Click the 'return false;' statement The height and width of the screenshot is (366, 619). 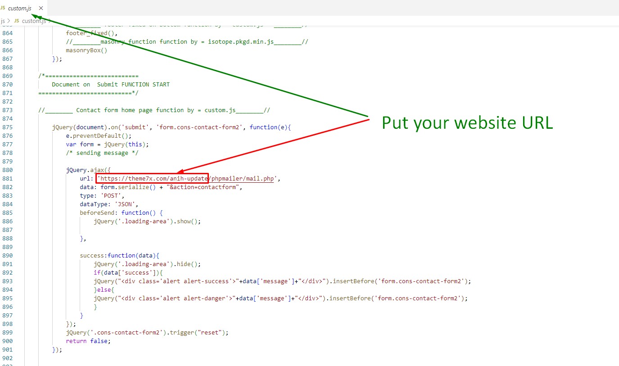click(88, 341)
